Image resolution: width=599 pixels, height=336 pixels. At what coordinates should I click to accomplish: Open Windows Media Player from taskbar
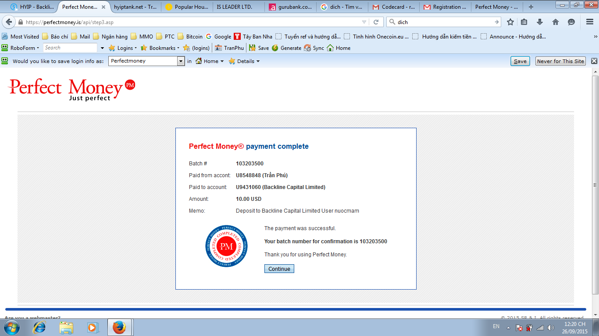coord(93,327)
